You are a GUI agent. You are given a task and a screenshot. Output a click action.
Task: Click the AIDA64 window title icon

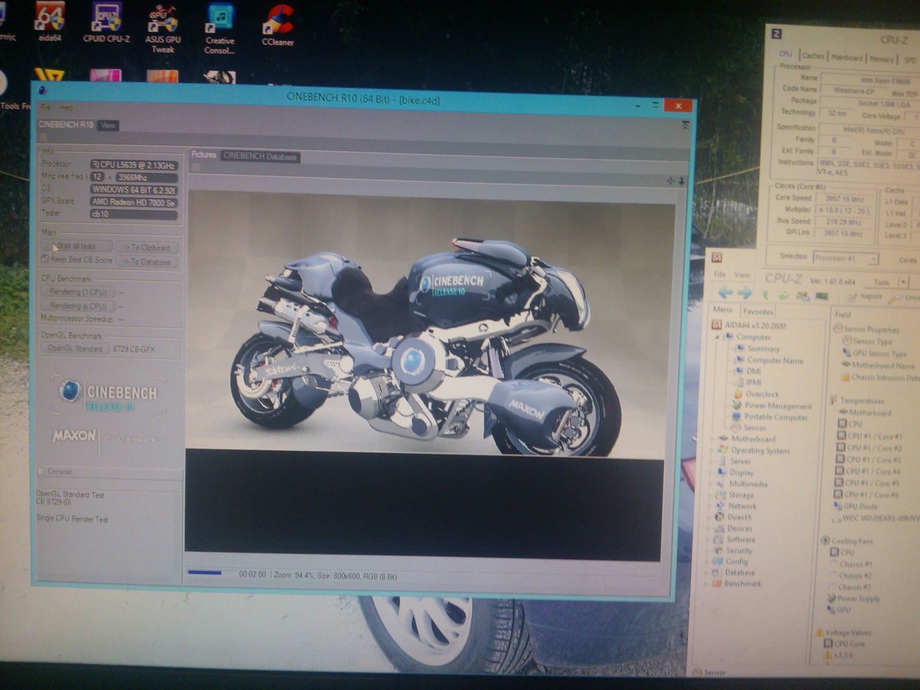(717, 258)
